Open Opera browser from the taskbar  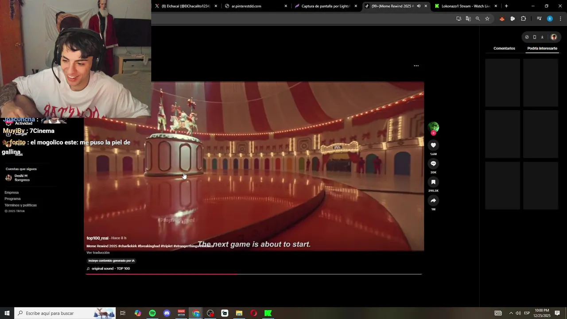pos(253,313)
